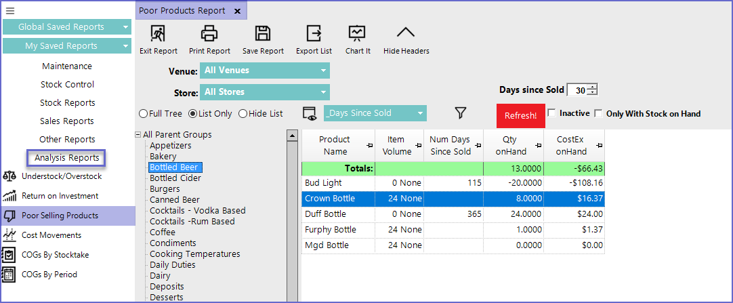This screenshot has width=733, height=303.
Task: Click the Save Report floppy icon
Action: click(x=263, y=33)
